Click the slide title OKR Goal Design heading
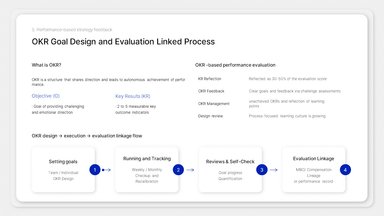Image resolution: width=384 pixels, height=216 pixels. click(x=123, y=41)
